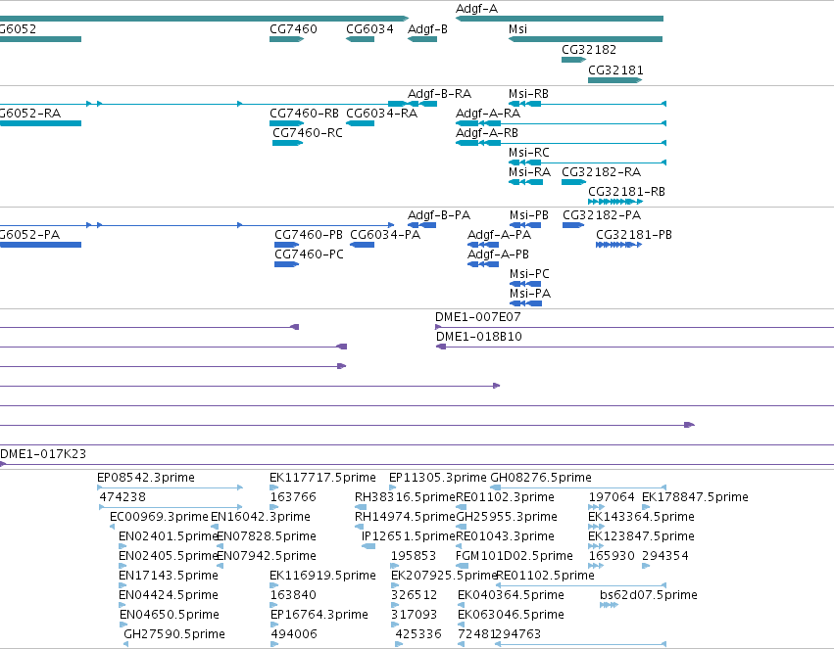Viewport: 834px width, 649px height.
Task: Click EST label EC00969.3prime
Action: [x=159, y=517]
